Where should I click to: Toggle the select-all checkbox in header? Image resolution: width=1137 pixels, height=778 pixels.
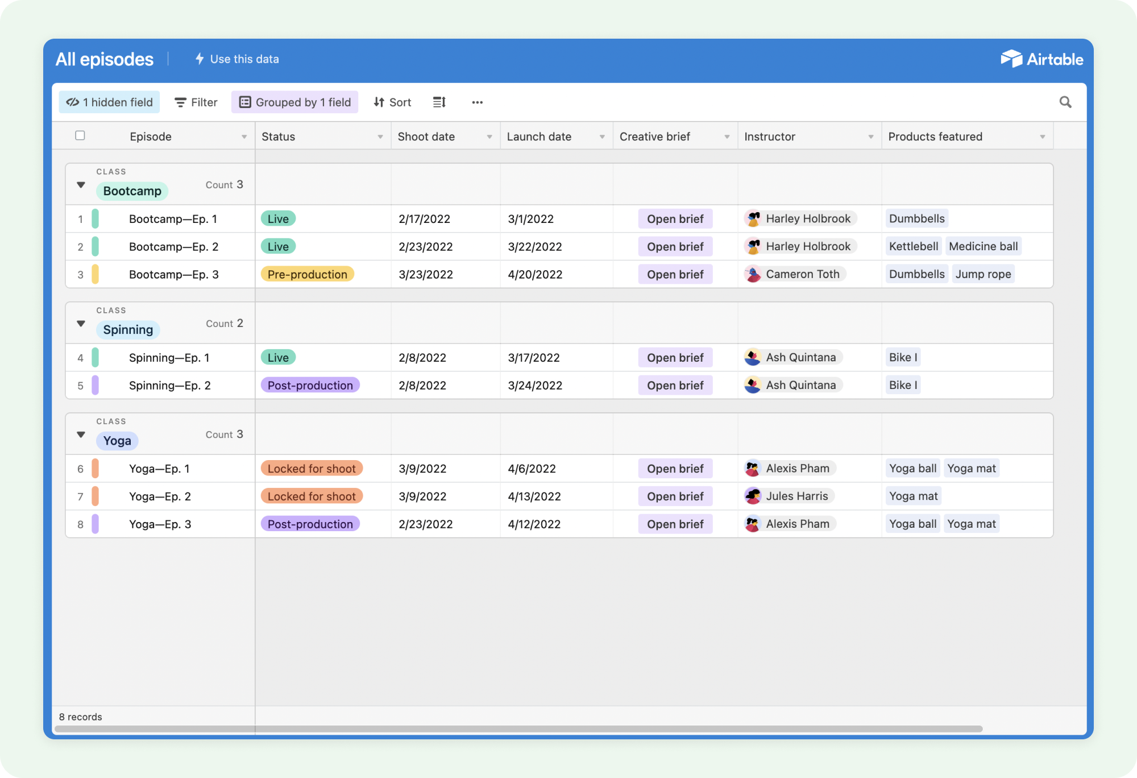point(80,135)
